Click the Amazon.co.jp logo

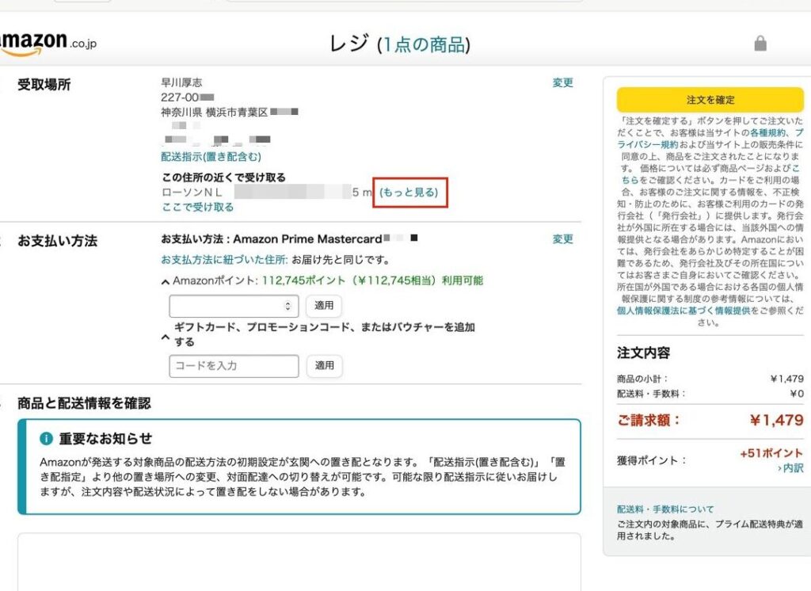click(48, 43)
